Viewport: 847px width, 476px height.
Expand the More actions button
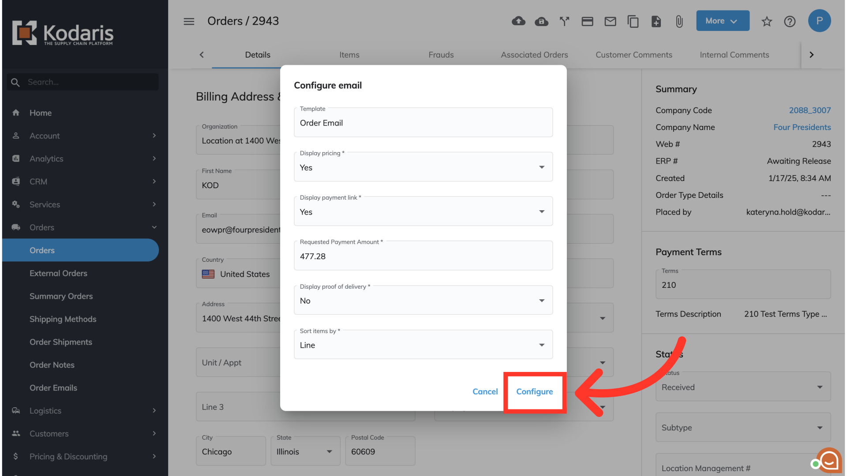click(x=722, y=21)
